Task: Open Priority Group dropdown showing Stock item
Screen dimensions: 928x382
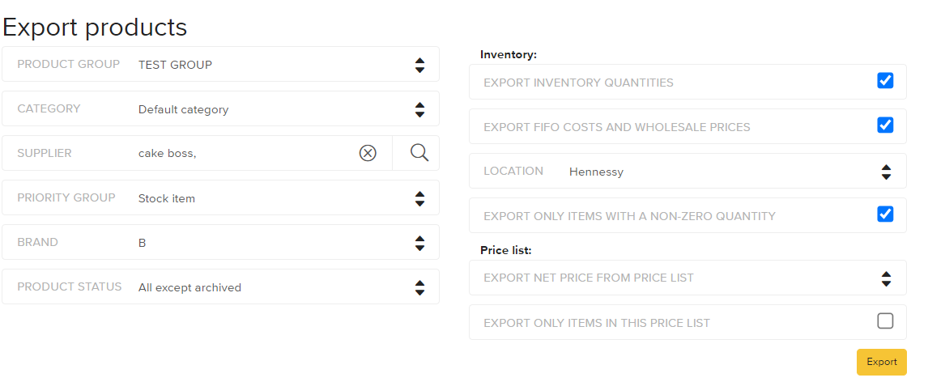Action: click(x=221, y=197)
